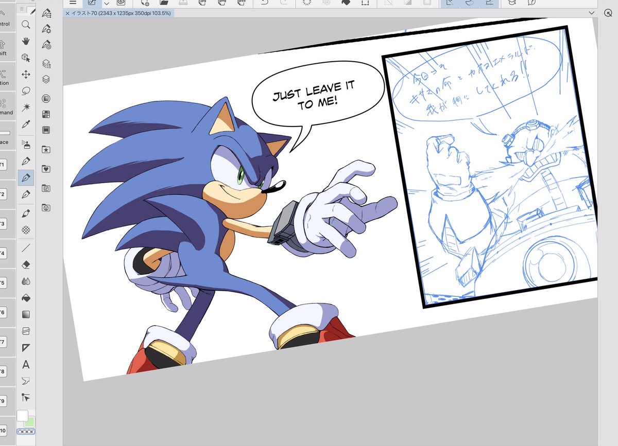
Task: Select the triangle Ruler tool
Action: (26, 348)
